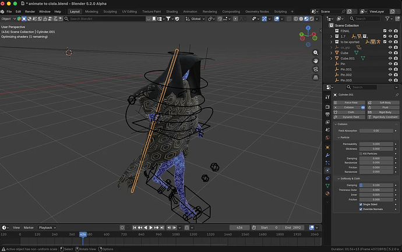The height and width of the screenshot is (252, 402).
Task: Uncheck the Override Normals checkbox
Action: (x=361, y=210)
